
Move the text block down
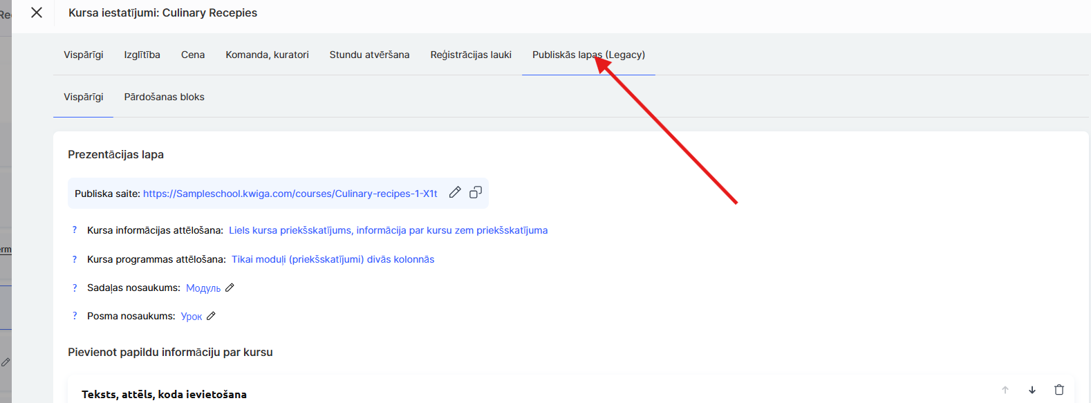[1032, 390]
